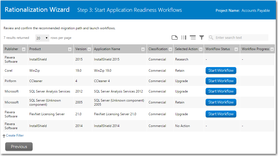The height and width of the screenshot is (156, 278).
Task: Click the Rationalization Wizard title
Action: tap(37, 10)
